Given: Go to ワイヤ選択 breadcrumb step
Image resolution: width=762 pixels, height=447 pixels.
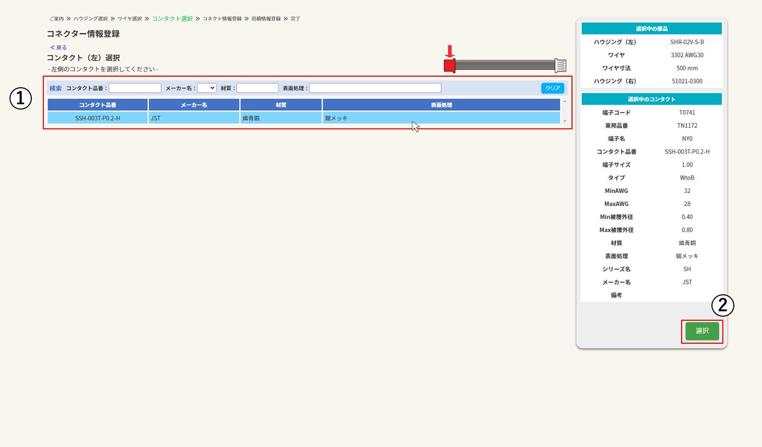Looking at the screenshot, I should [x=129, y=19].
